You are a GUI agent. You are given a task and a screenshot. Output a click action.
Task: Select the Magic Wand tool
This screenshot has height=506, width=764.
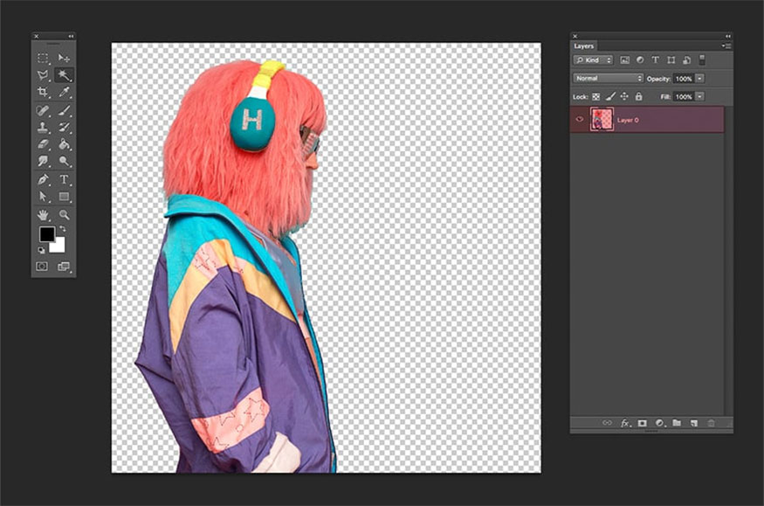[x=64, y=75]
